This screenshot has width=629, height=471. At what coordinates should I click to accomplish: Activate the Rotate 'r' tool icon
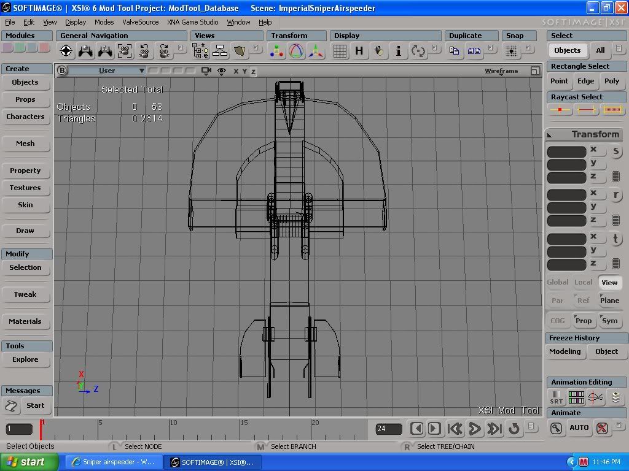point(615,195)
